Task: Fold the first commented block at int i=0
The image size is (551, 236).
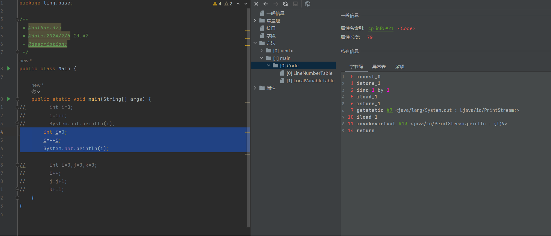Action: 17,107
